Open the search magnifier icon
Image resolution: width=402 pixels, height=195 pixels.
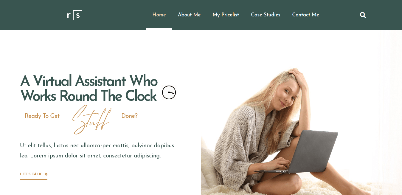click(363, 15)
